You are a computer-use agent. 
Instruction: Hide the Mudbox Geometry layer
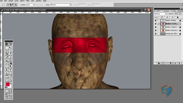point(156,30)
